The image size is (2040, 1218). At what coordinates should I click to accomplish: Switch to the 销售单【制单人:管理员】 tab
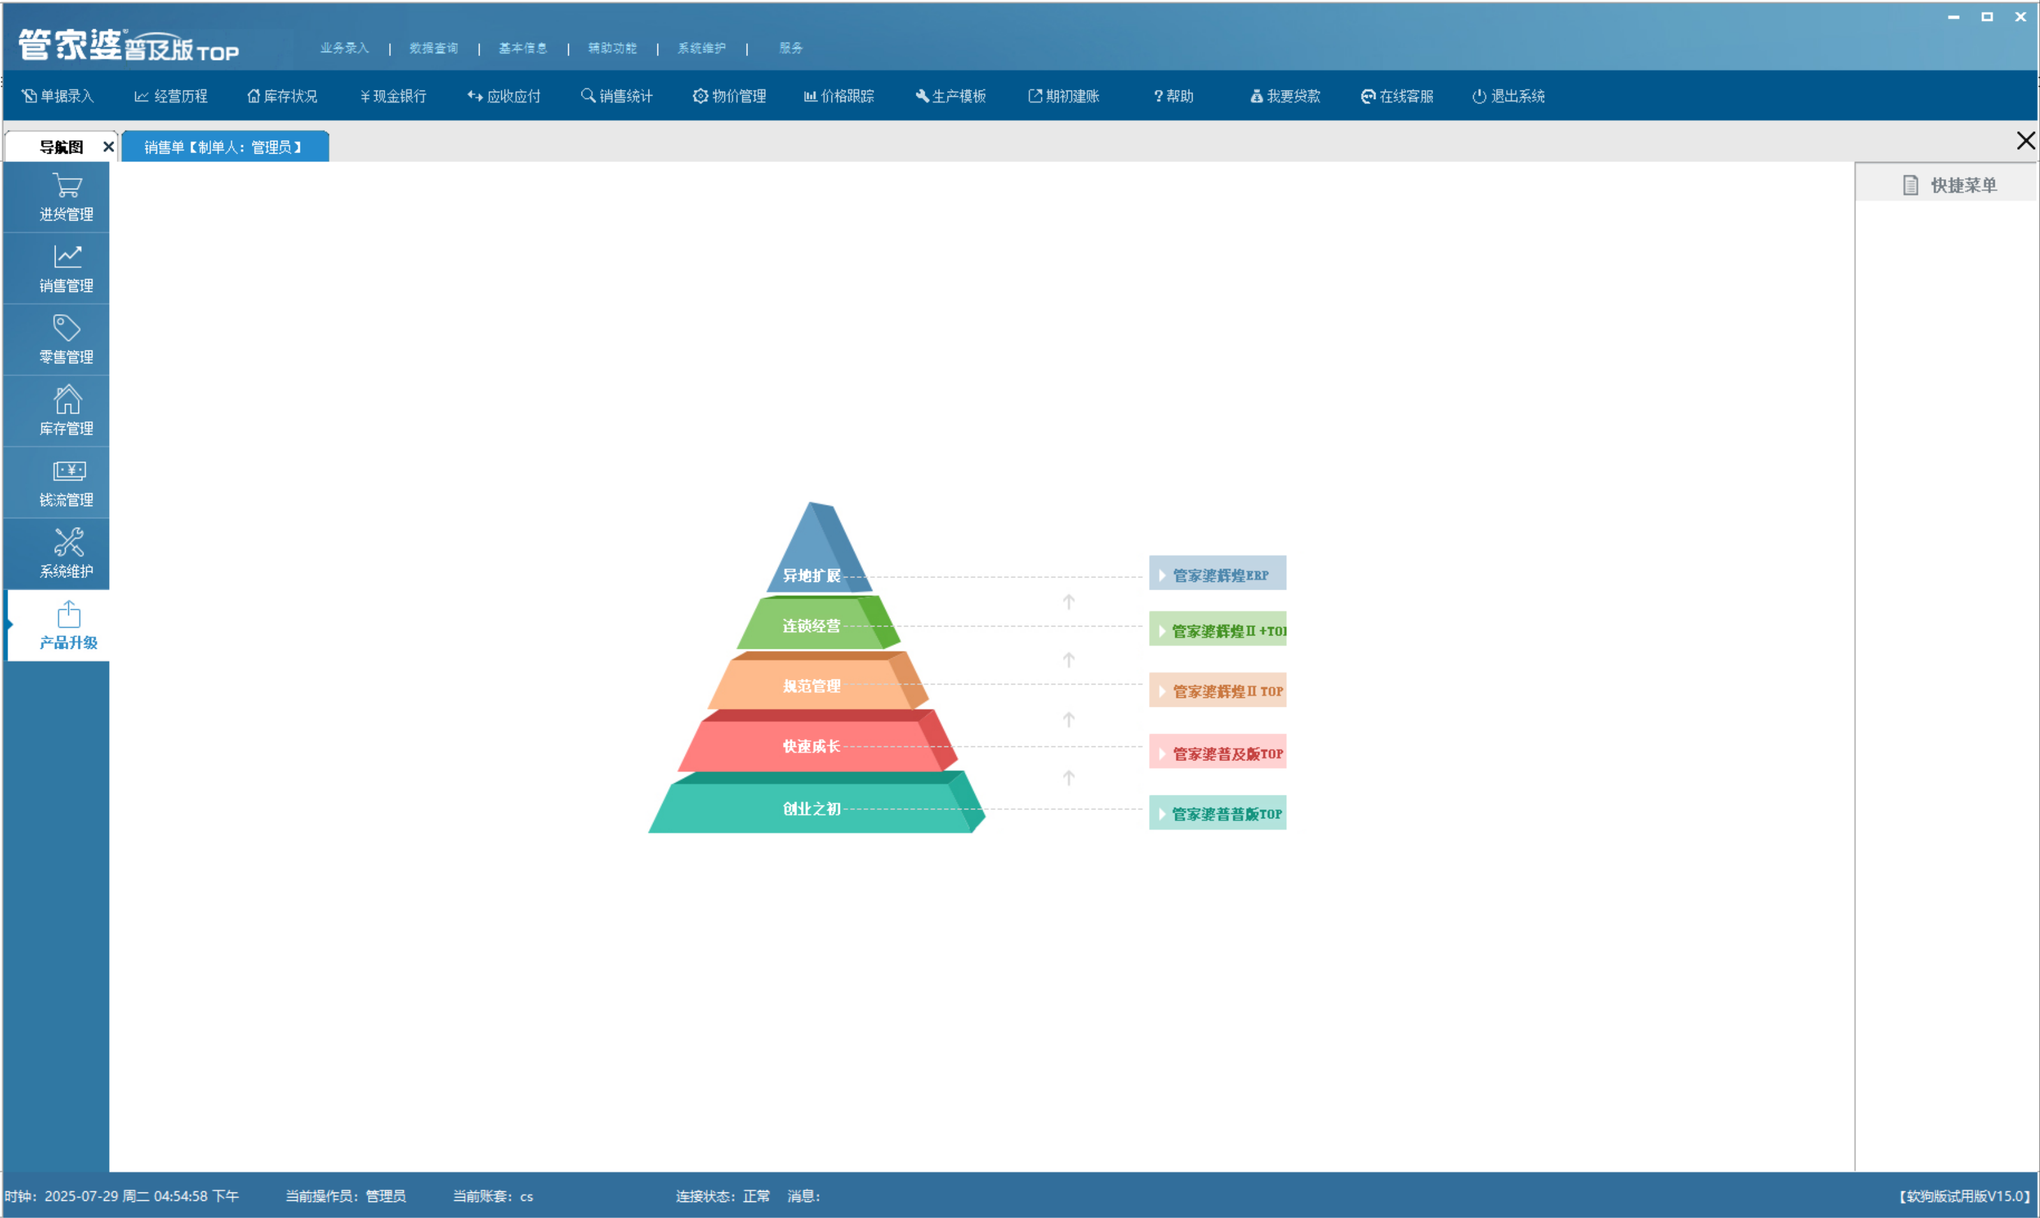225,147
